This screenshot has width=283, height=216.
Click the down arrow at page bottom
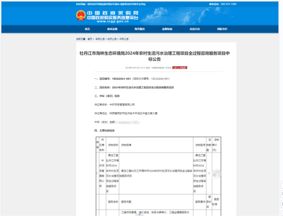[140, 214]
